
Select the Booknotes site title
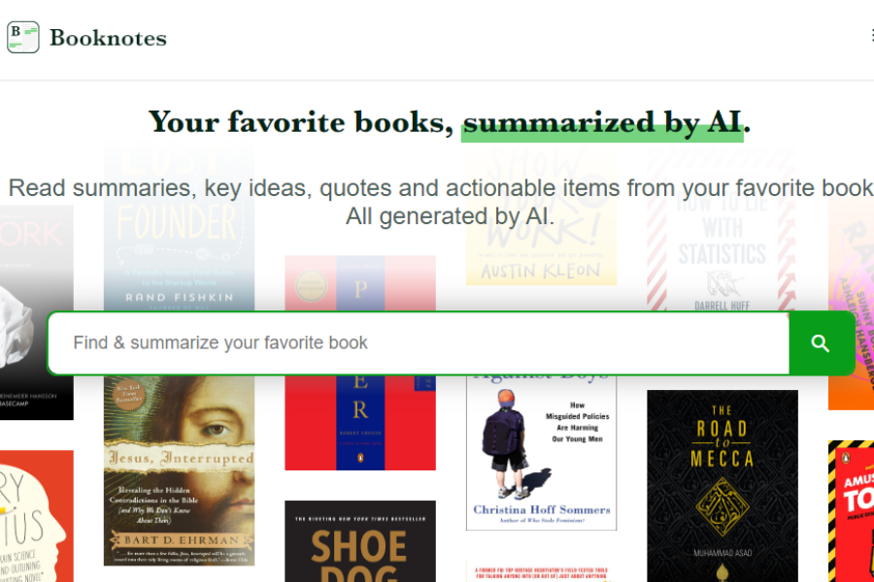tap(110, 37)
